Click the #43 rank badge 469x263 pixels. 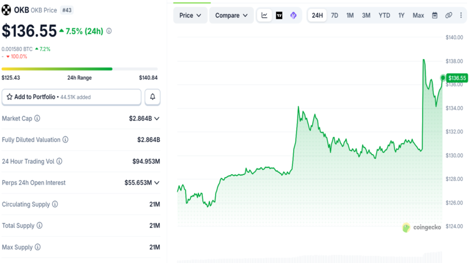pos(67,10)
